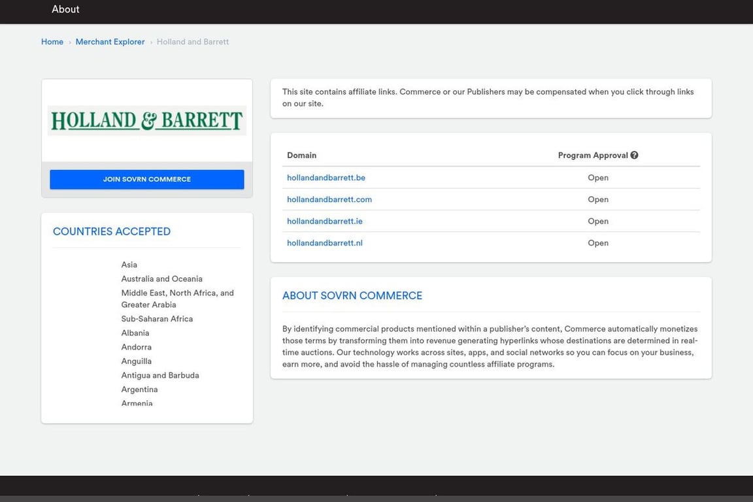Select Anguilla in countries list
Viewport: 753px width, 502px height.
[x=137, y=361]
